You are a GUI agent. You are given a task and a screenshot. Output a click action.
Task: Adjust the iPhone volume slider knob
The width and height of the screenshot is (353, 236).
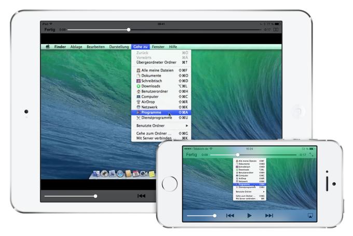[x=215, y=216]
